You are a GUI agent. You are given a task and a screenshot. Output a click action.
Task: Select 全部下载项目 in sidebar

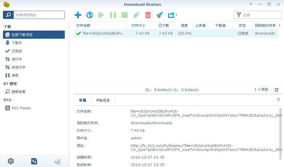pos(34,35)
